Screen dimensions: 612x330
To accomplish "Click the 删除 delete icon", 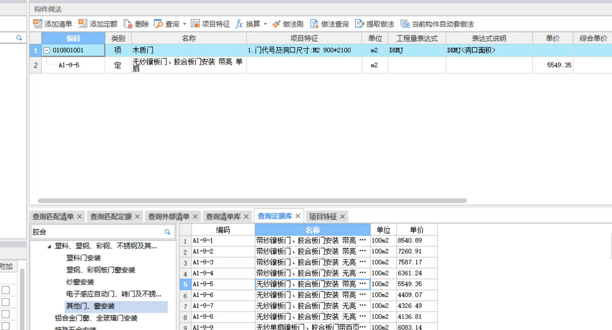I will point(128,24).
